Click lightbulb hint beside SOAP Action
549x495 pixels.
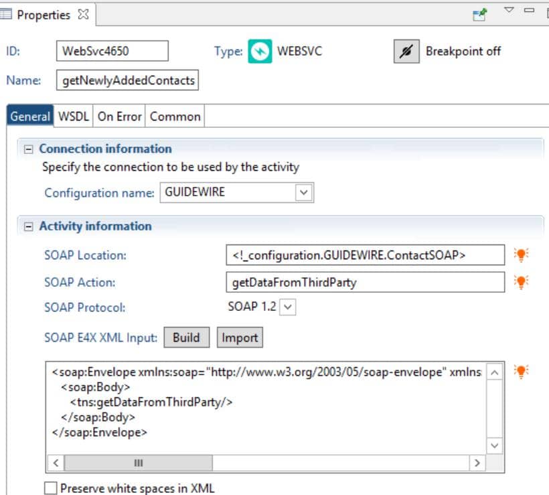(x=521, y=281)
